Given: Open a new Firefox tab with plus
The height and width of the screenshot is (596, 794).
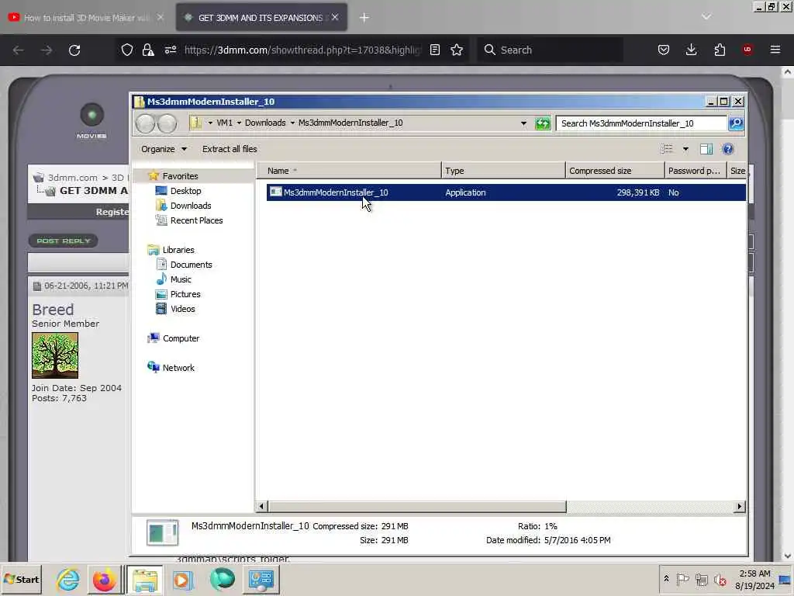Looking at the screenshot, I should coord(364,18).
